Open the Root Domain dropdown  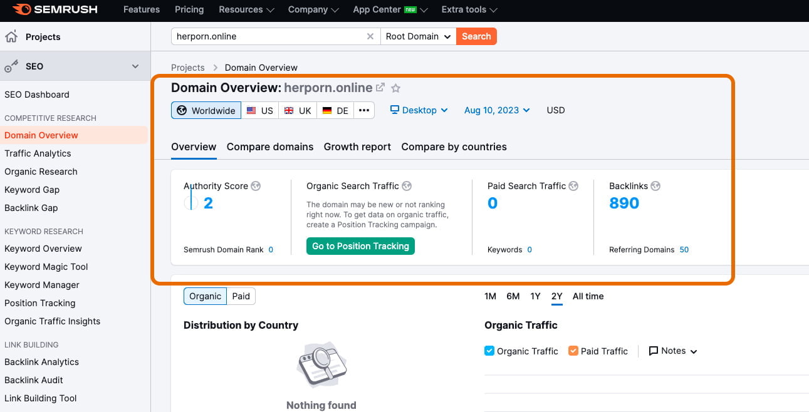point(419,36)
